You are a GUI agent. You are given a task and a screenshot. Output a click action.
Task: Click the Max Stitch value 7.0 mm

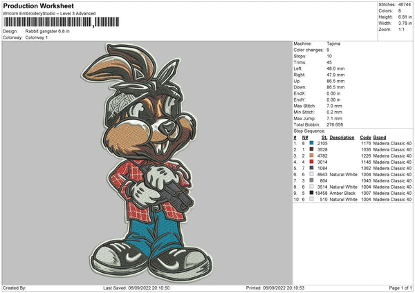click(x=334, y=106)
